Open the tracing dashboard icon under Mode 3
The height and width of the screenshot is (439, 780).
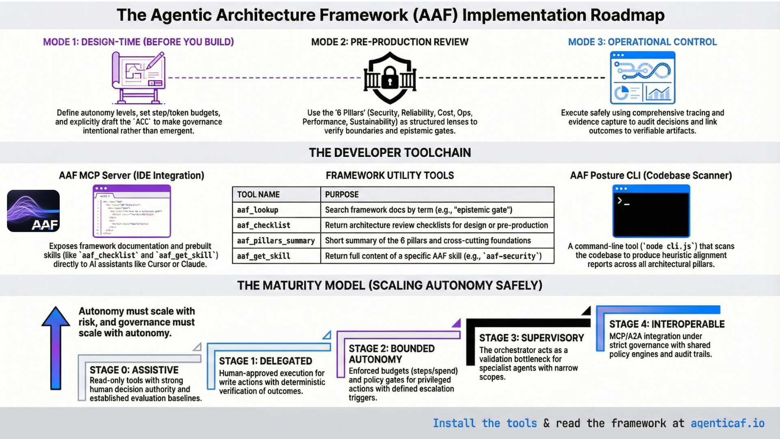click(x=643, y=78)
